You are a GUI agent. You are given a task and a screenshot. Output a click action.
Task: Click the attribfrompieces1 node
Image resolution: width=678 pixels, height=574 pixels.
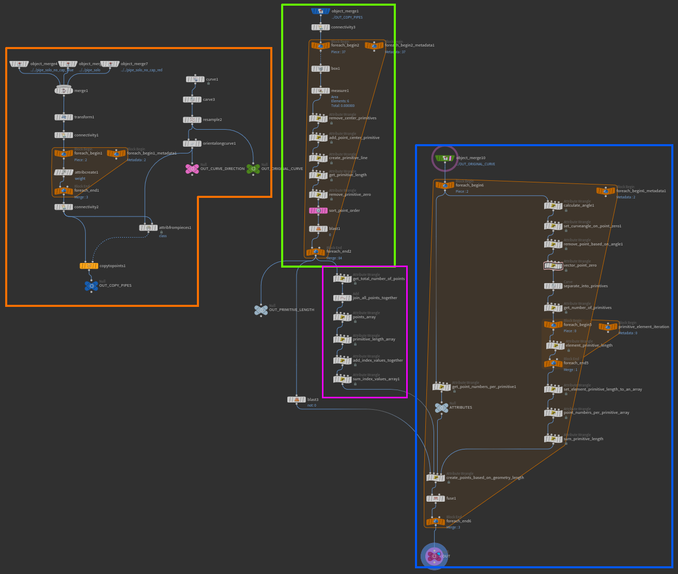pyautogui.click(x=148, y=227)
